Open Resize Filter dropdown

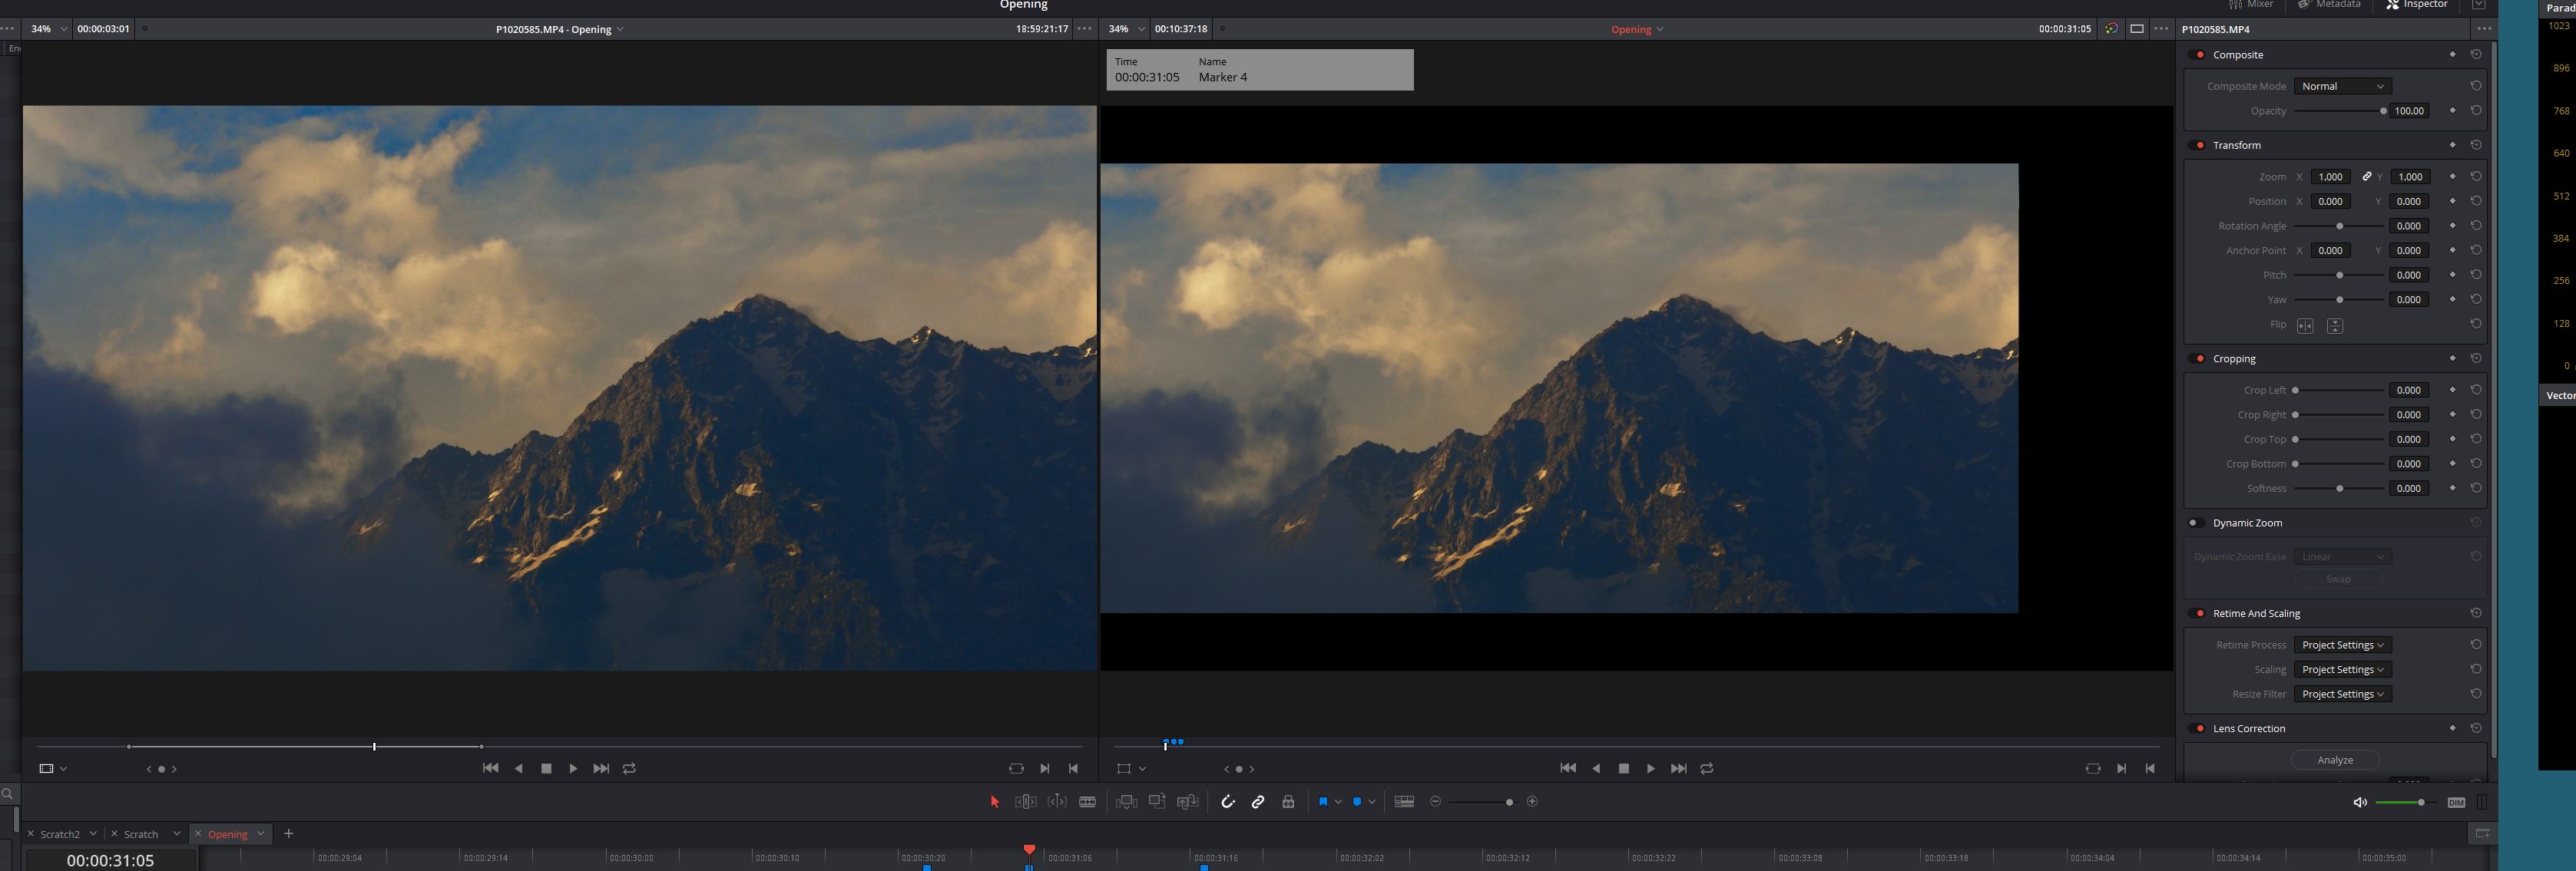click(x=2342, y=695)
